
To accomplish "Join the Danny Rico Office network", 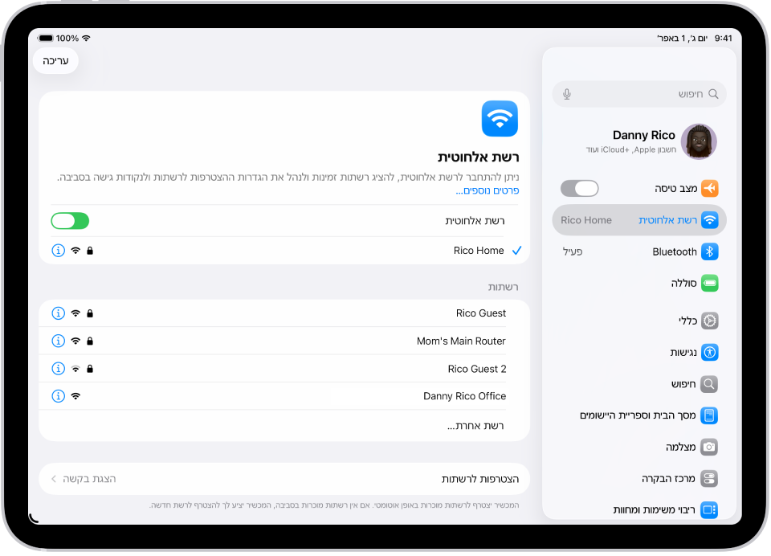I will coord(284,396).
